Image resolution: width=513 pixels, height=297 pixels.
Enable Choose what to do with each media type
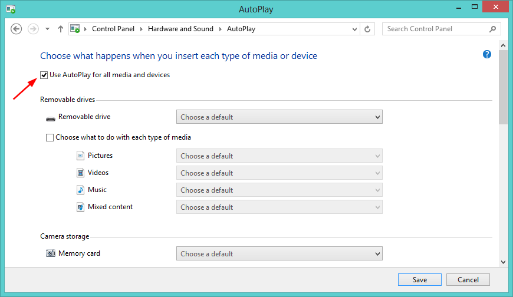point(50,137)
